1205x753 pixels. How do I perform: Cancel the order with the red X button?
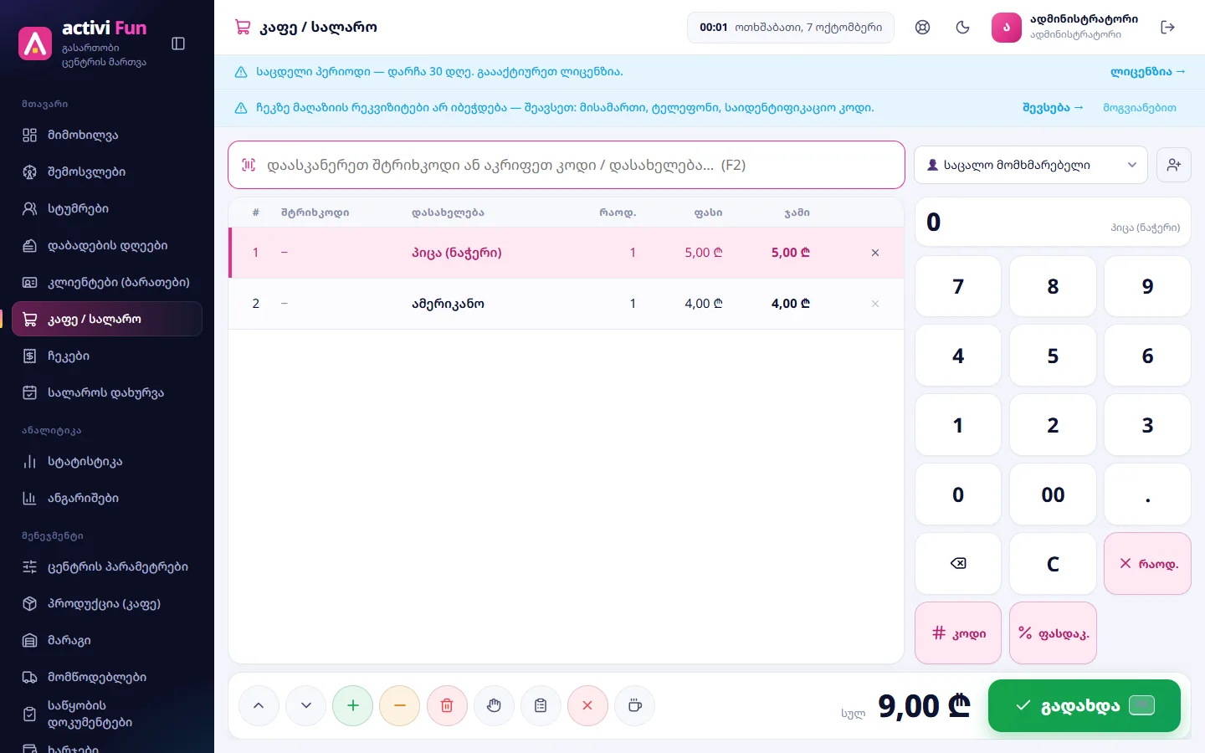pyautogui.click(x=587, y=705)
